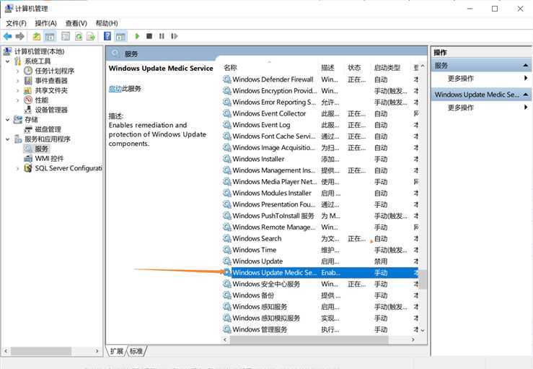The width and height of the screenshot is (533, 369).
Task: Click the tree pane horizontal scrollbar
Action: (x=41, y=351)
